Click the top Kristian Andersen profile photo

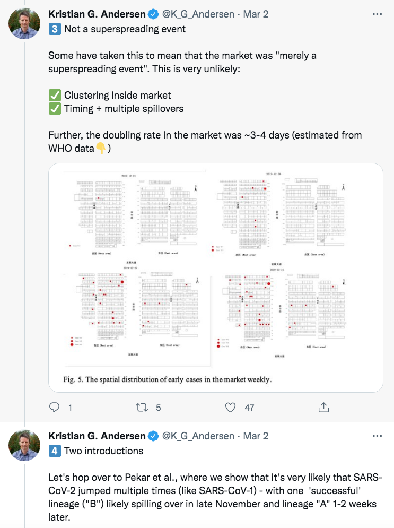(x=24, y=23)
